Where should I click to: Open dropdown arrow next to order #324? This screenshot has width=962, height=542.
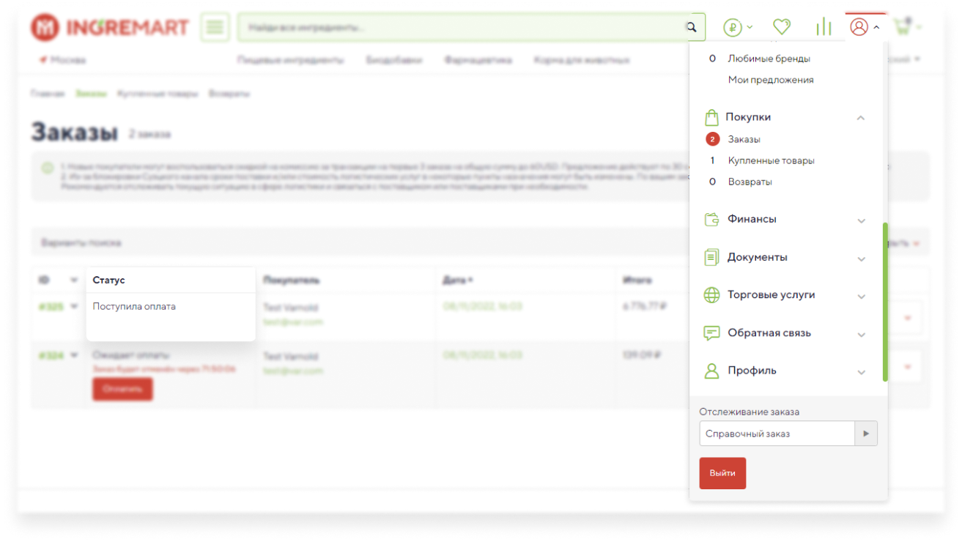click(x=74, y=356)
